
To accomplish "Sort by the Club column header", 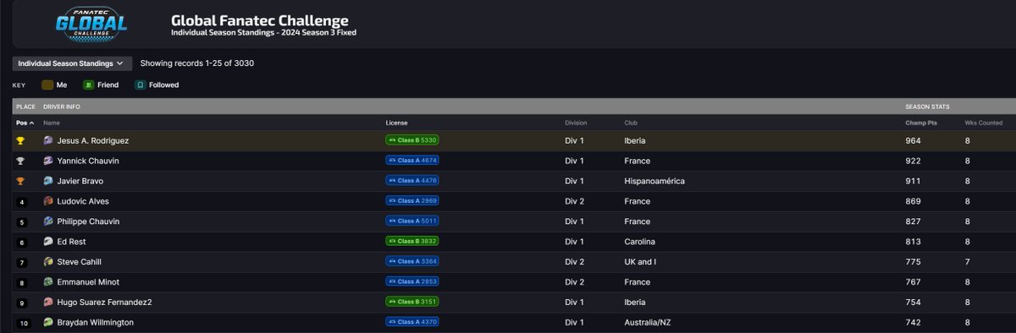I will tap(631, 123).
